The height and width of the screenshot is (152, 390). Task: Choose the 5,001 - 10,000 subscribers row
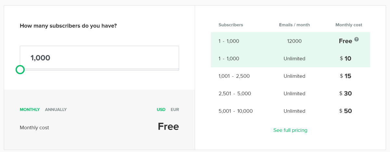coord(290,111)
